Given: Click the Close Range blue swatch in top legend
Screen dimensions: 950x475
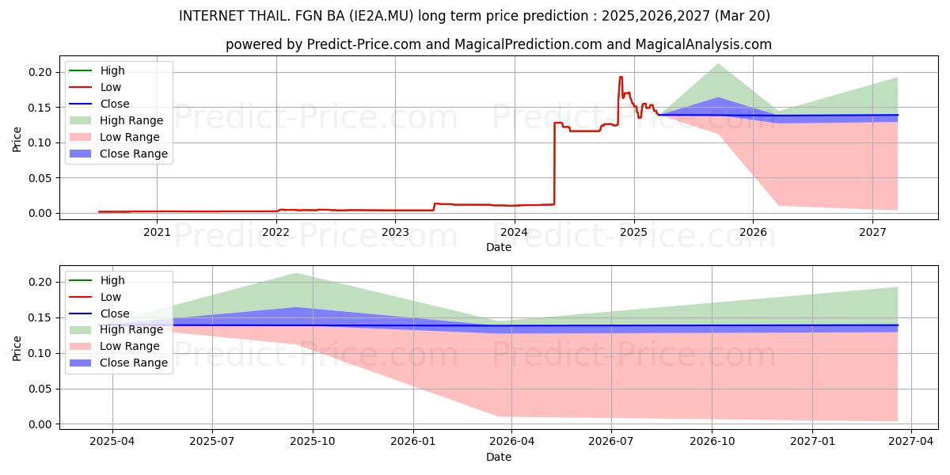Looking at the screenshot, I should tap(82, 154).
